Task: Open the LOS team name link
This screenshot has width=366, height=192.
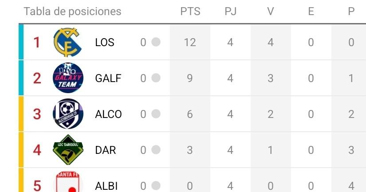Action: 105,43
